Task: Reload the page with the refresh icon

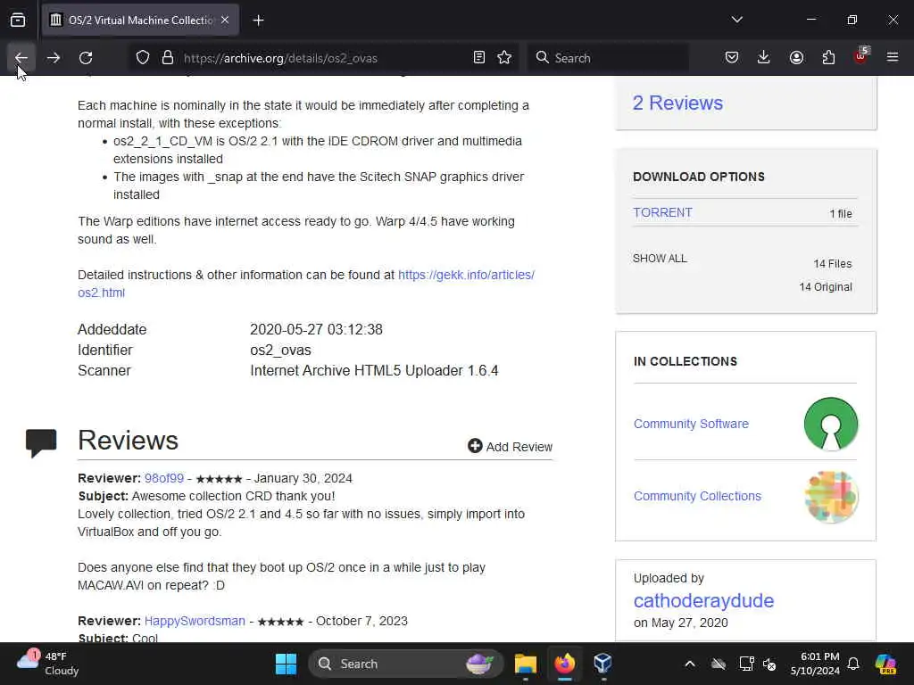Action: [86, 58]
